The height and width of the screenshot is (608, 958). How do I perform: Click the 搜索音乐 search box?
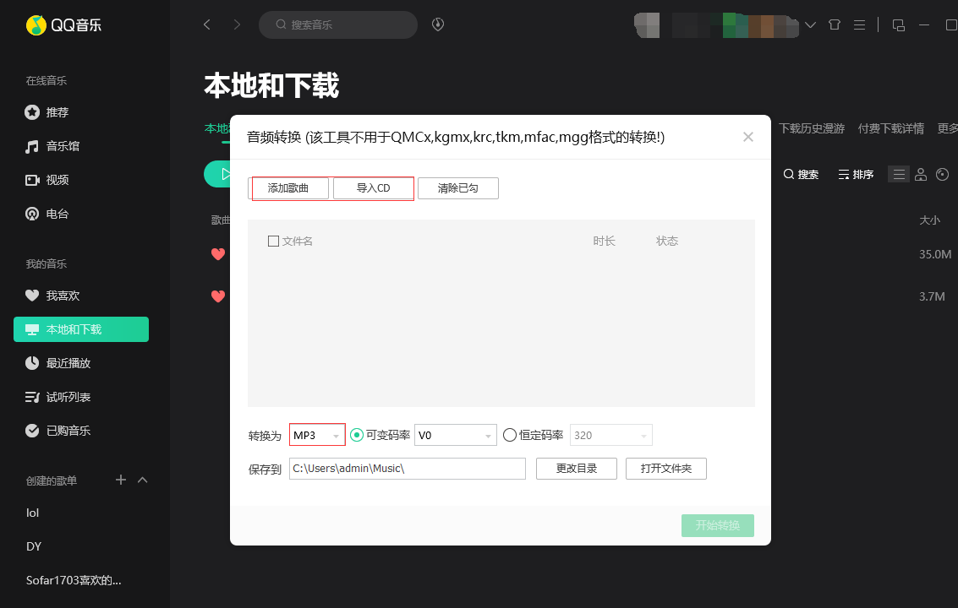(x=338, y=24)
